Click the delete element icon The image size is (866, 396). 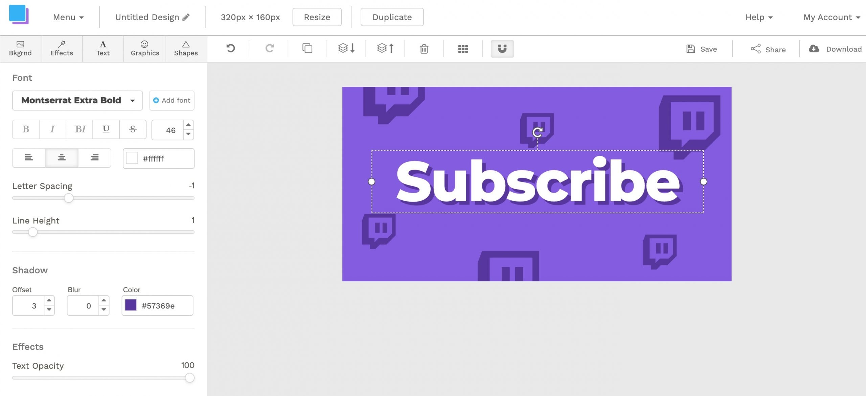424,49
